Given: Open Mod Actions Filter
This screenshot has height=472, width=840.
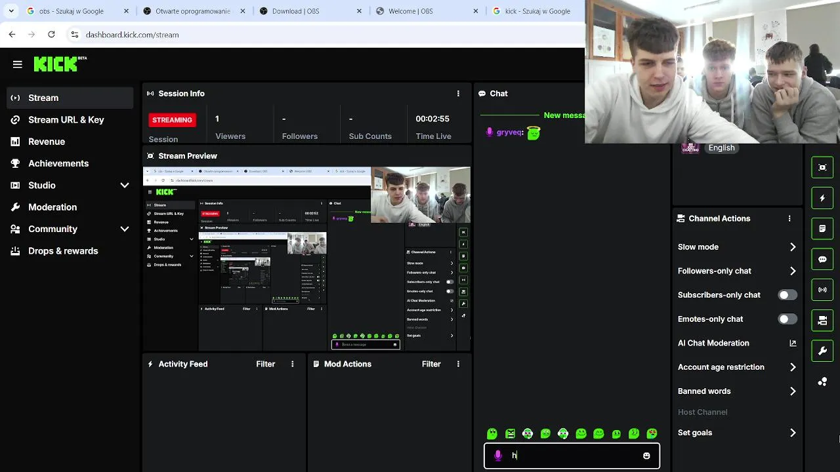Looking at the screenshot, I should [431, 364].
